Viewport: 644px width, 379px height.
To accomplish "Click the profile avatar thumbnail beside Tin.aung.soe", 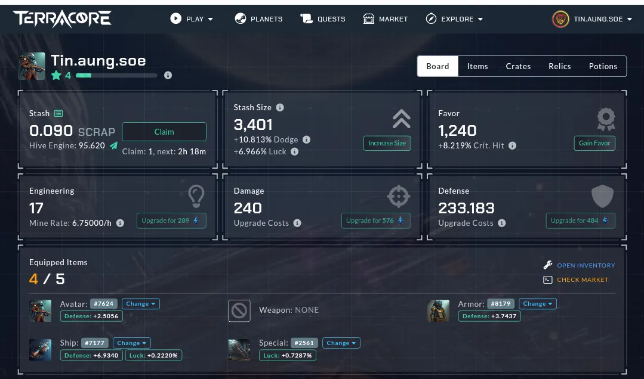I will (x=32, y=66).
